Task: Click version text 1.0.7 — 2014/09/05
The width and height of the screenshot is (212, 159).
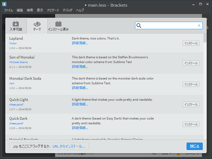Action: click(20, 109)
